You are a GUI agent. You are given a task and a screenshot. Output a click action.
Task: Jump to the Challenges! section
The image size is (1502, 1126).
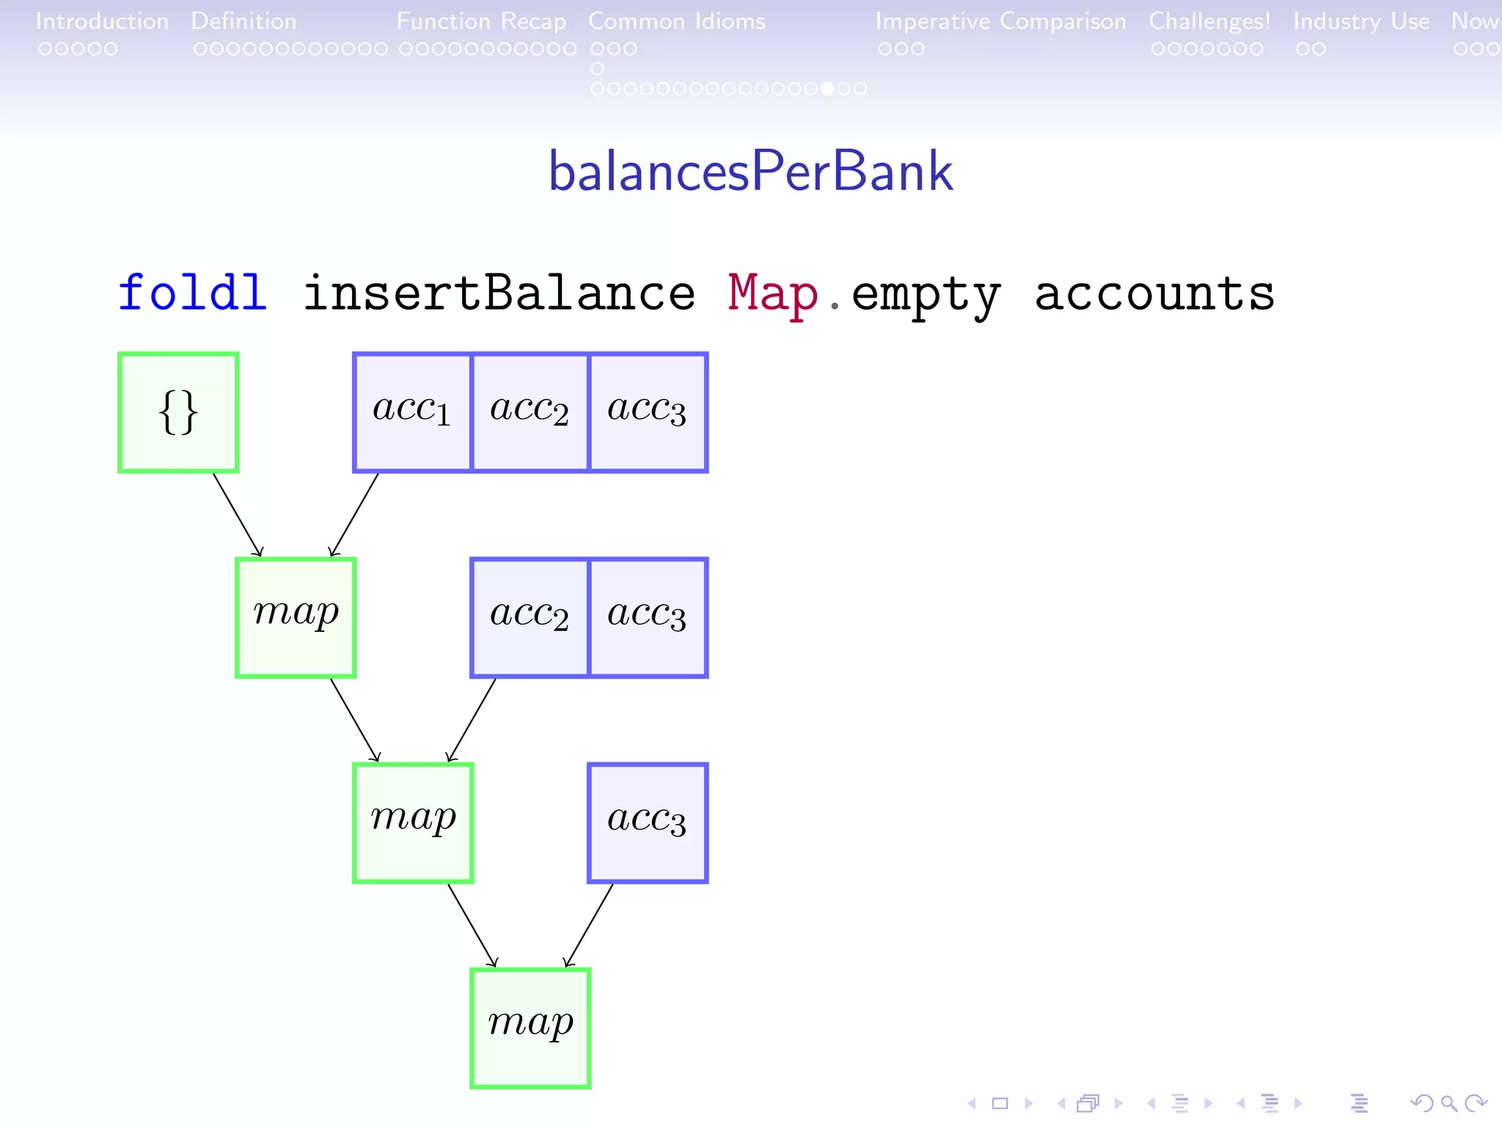point(1209,21)
